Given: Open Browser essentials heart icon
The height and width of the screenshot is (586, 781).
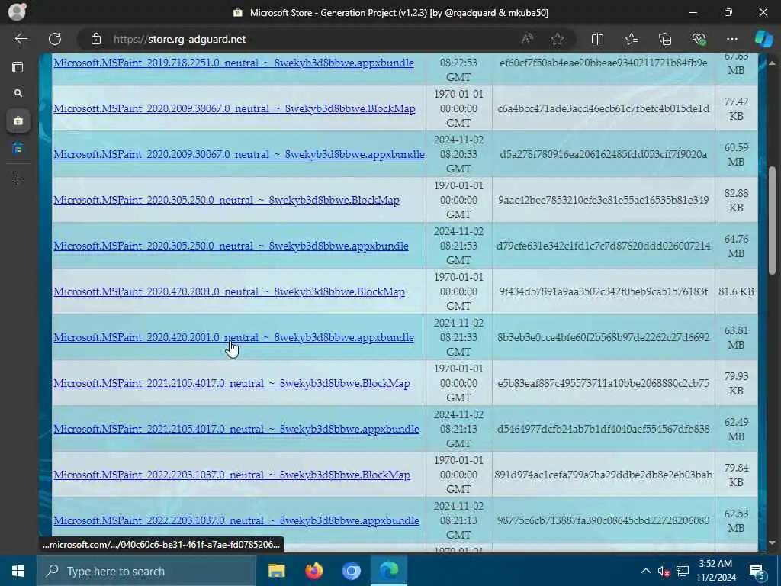Looking at the screenshot, I should 699,39.
